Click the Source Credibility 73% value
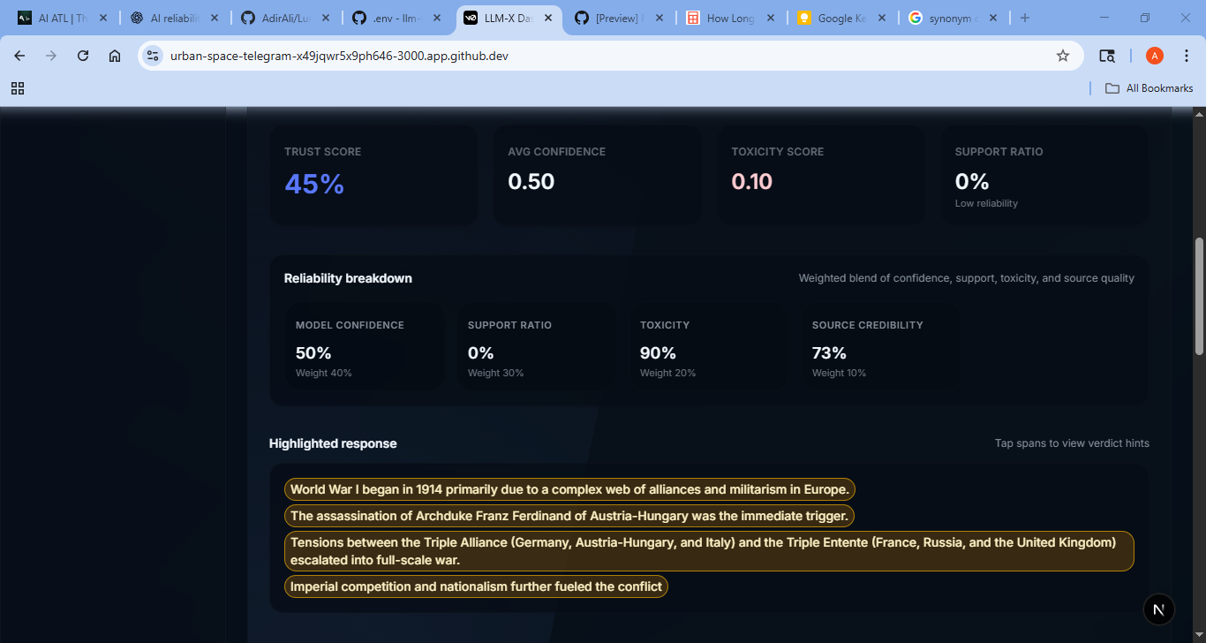This screenshot has height=643, width=1206. (x=829, y=353)
